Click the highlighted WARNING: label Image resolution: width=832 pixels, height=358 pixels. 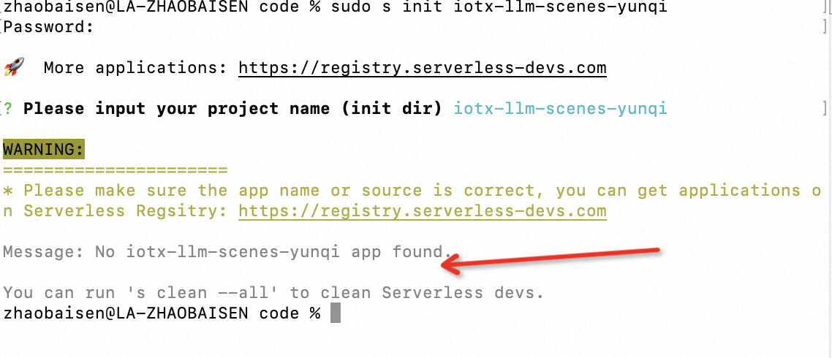tap(44, 150)
